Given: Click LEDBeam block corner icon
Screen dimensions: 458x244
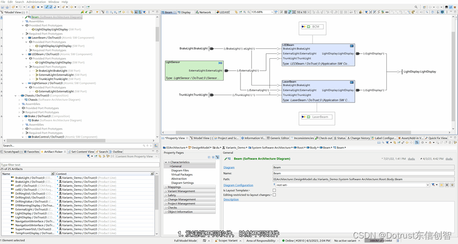Looking at the screenshot, I should [x=352, y=46].
